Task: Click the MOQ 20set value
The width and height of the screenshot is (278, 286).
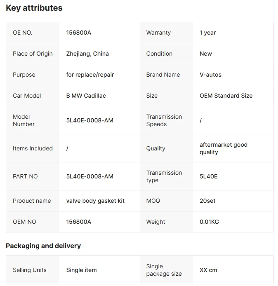Action: tap(207, 201)
